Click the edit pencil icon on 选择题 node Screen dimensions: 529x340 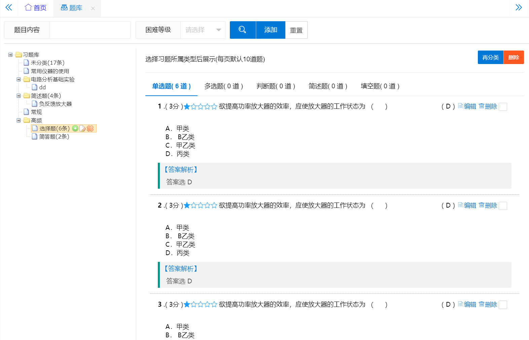point(82,128)
